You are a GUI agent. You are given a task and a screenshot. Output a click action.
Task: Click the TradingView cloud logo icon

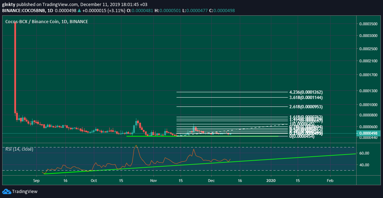click(6, 192)
